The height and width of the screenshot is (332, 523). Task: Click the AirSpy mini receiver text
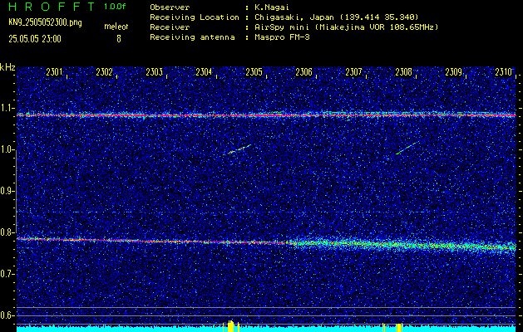point(346,27)
